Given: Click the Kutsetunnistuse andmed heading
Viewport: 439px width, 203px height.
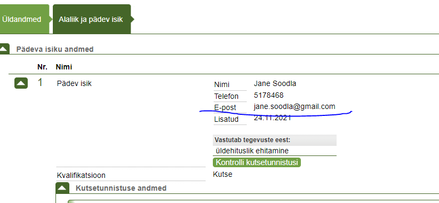Looking at the screenshot, I should [121, 188].
